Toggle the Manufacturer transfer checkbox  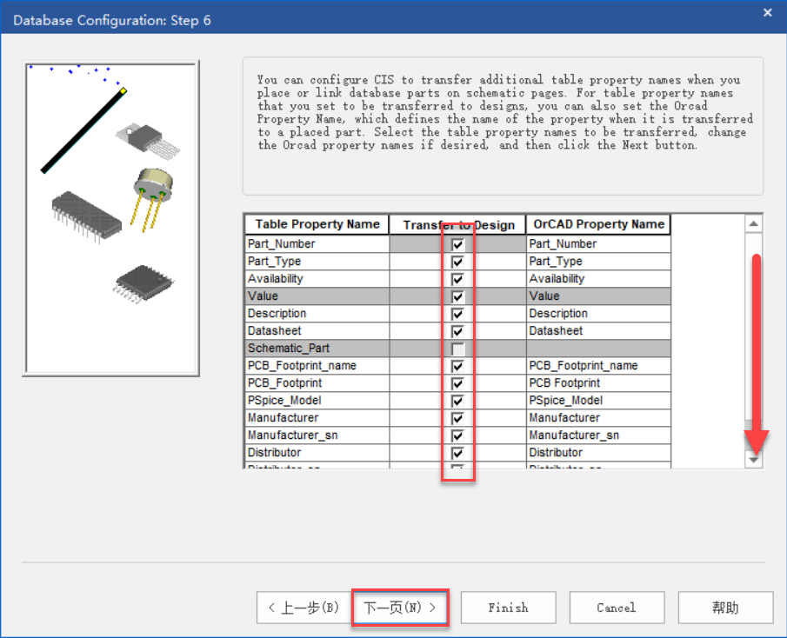[x=457, y=418]
